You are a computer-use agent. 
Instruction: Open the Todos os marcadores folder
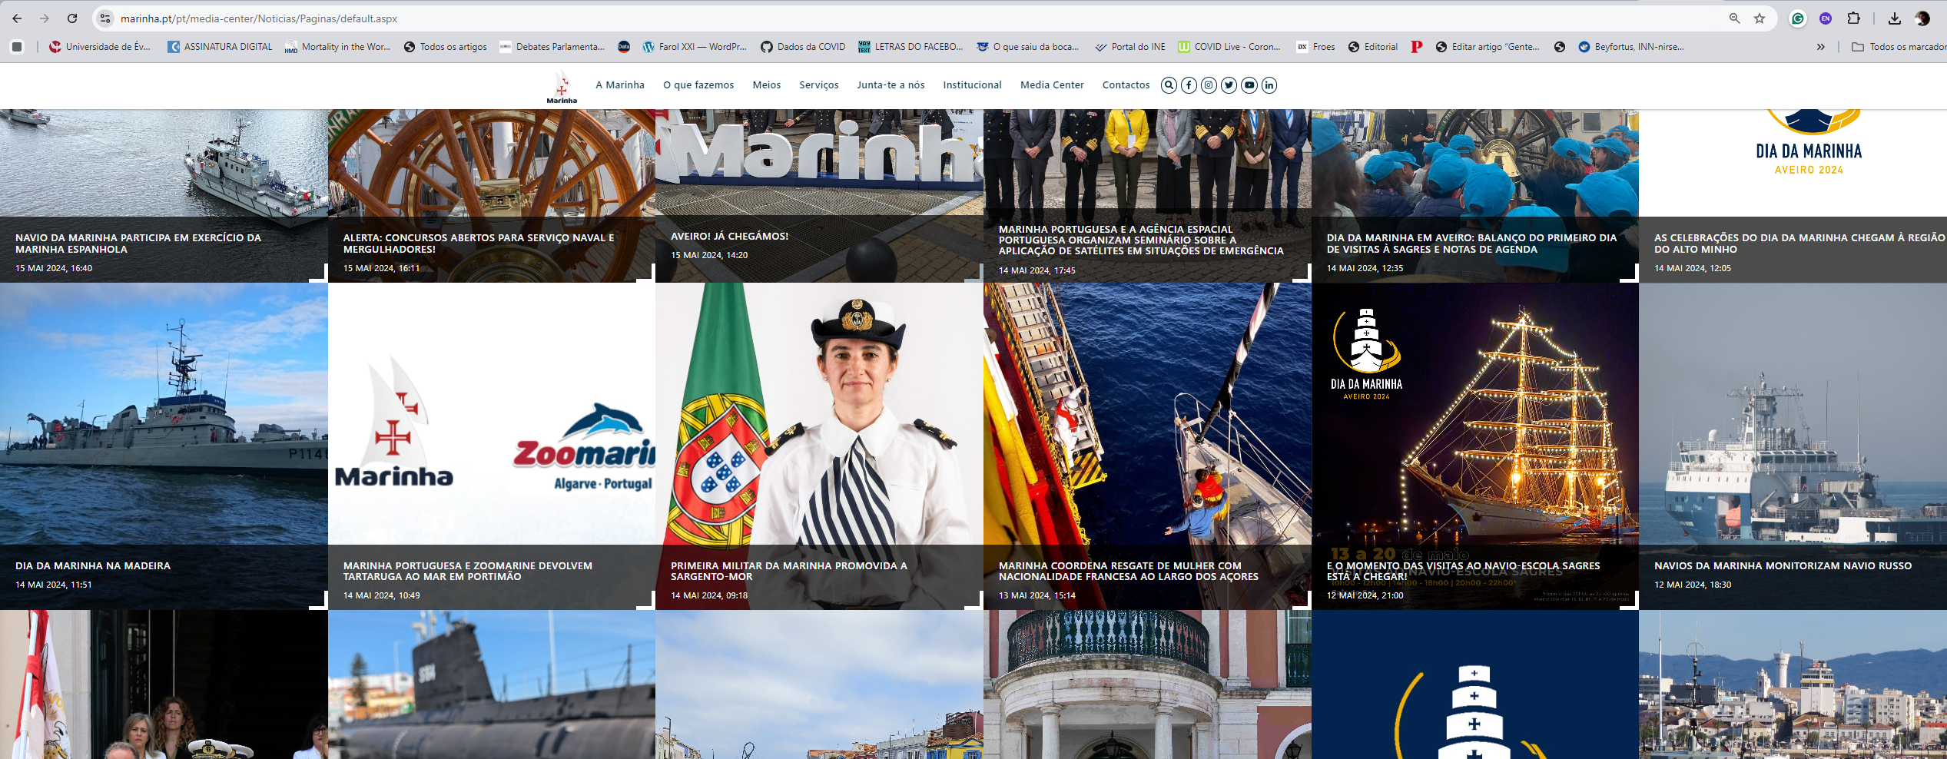tap(1899, 47)
